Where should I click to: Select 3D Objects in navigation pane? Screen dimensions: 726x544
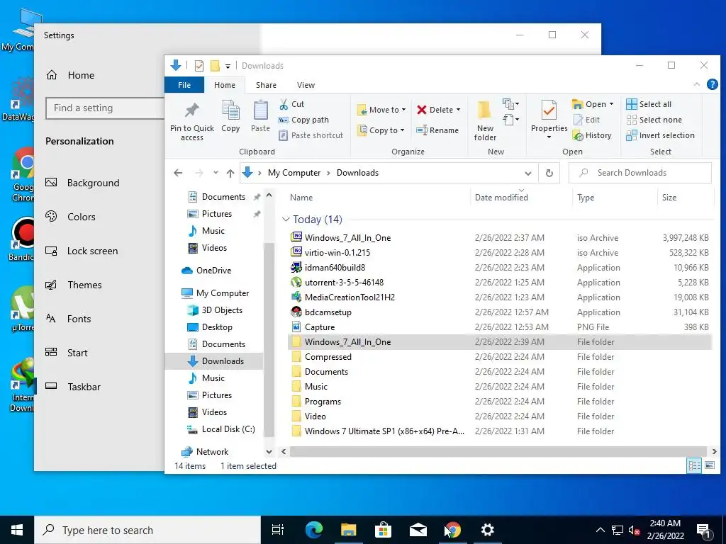click(x=215, y=310)
